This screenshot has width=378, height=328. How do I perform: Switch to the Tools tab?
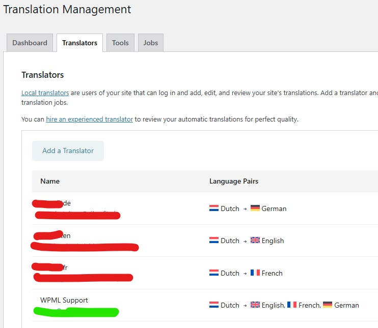120,43
